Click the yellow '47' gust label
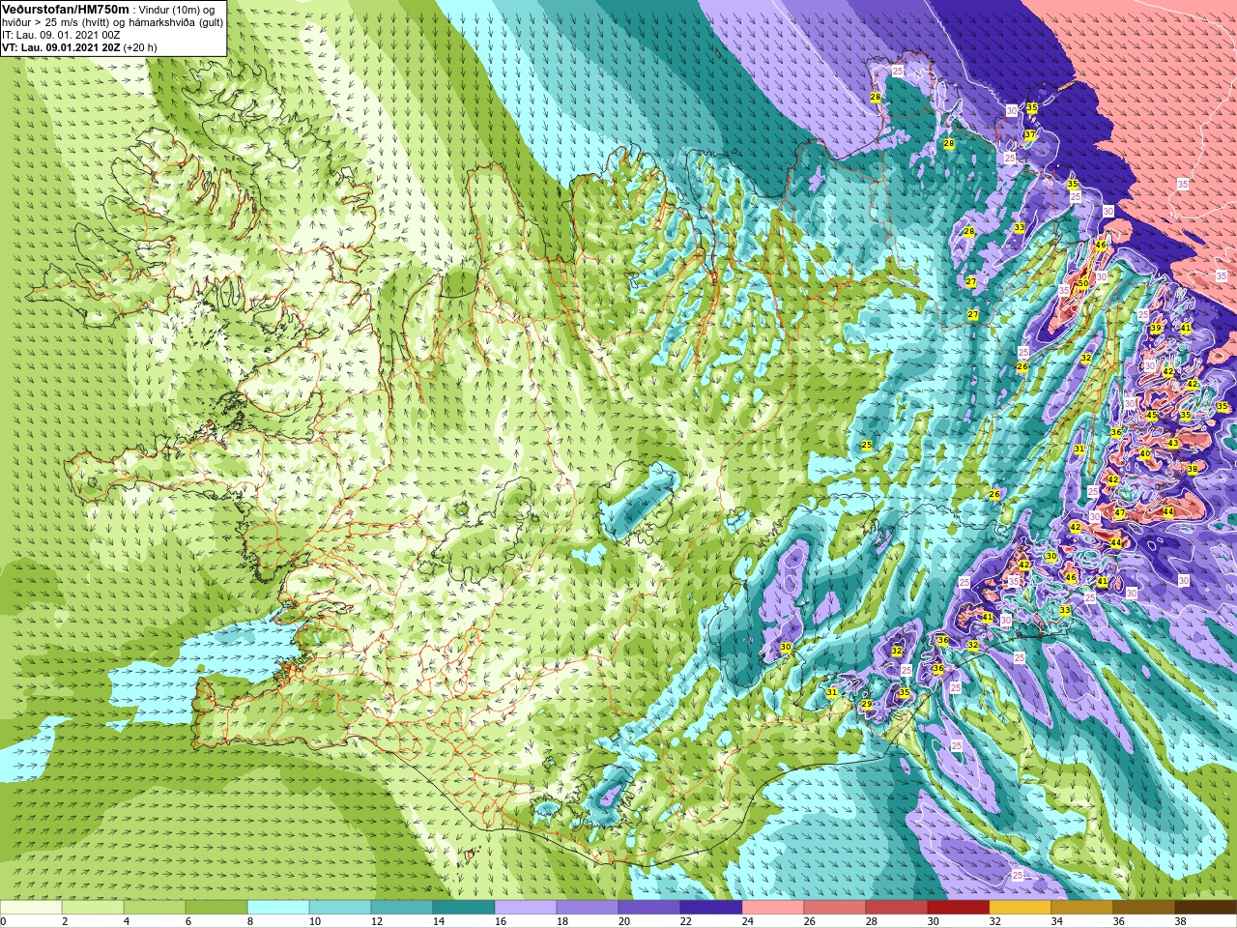The height and width of the screenshot is (928, 1237). (x=1120, y=513)
